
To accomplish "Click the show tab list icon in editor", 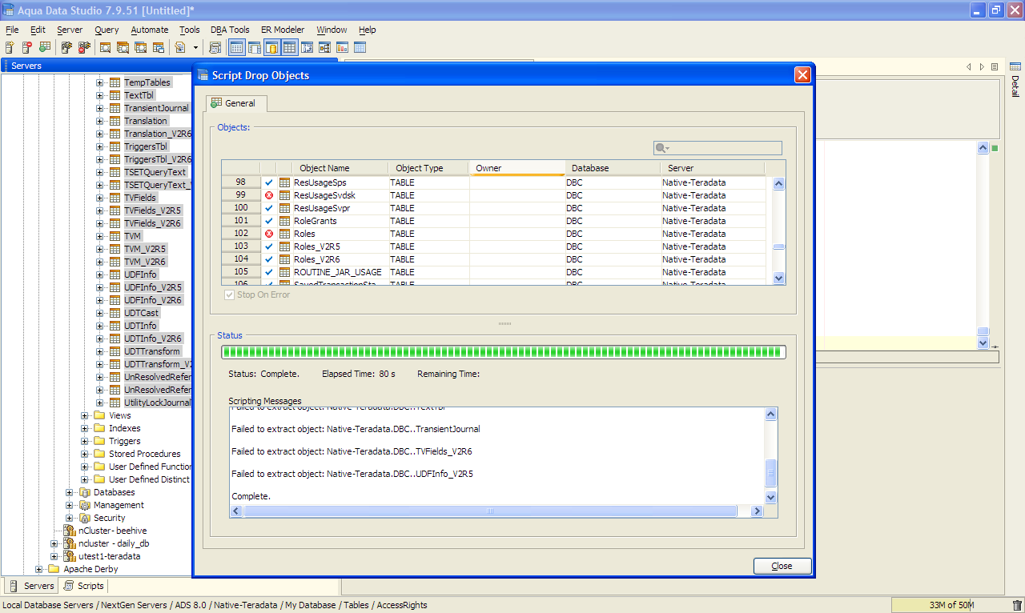I will [995, 67].
